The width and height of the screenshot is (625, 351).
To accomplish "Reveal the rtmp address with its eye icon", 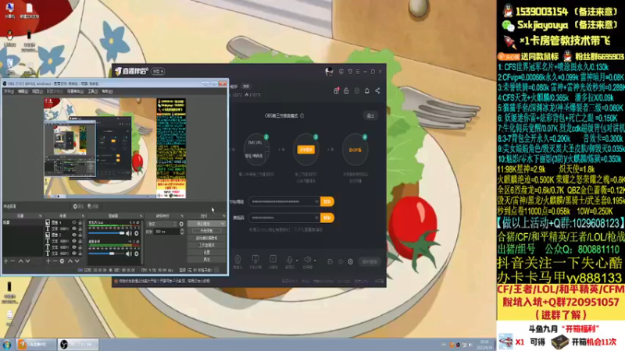I will tap(317, 202).
